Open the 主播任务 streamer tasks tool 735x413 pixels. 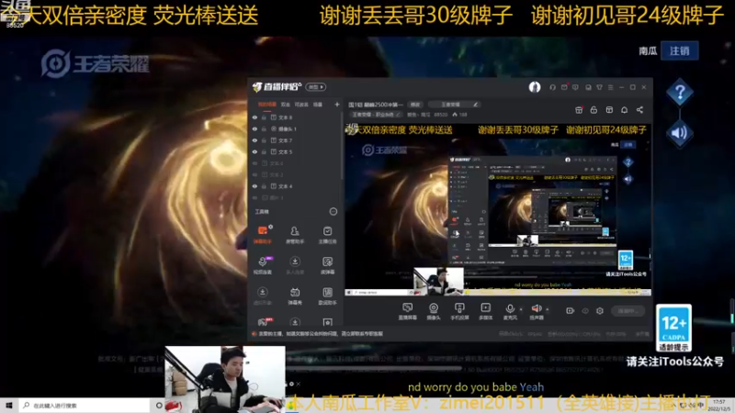pyautogui.click(x=327, y=234)
